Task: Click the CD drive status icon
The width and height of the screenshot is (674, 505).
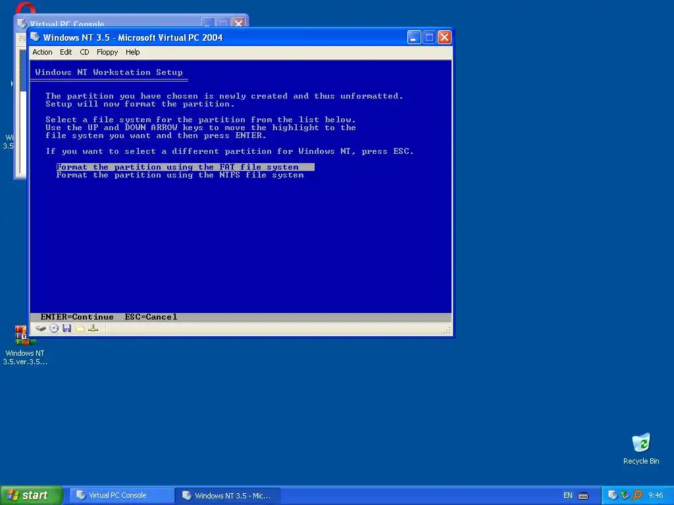Action: [x=54, y=329]
